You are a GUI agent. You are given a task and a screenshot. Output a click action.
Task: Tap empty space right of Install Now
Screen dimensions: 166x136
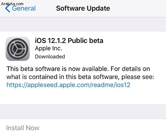pos(103,128)
